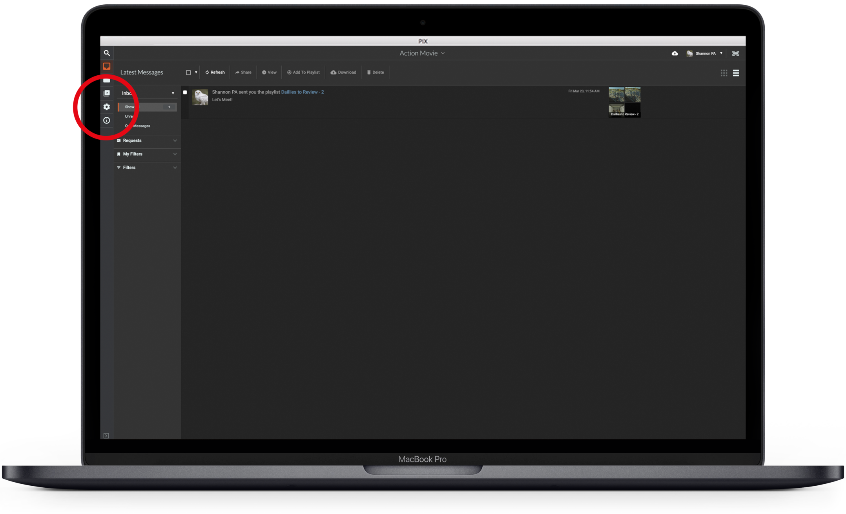This screenshot has height=514, width=846.
Task: Open the select-all dropdown arrow
Action: [196, 73]
